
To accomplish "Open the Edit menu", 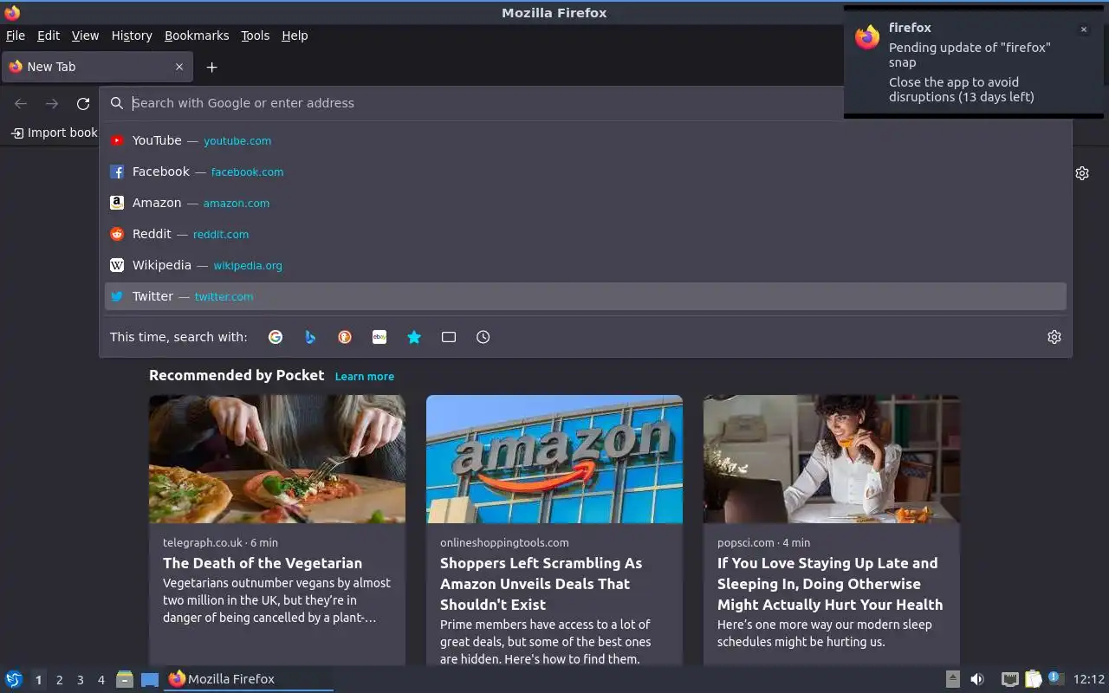I will 49,36.
